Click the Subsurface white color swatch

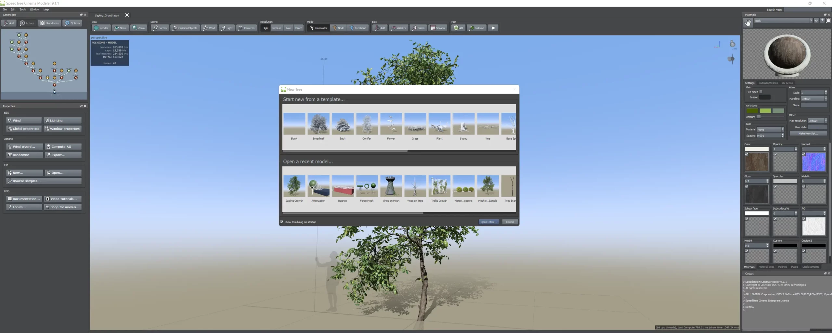coord(757,213)
